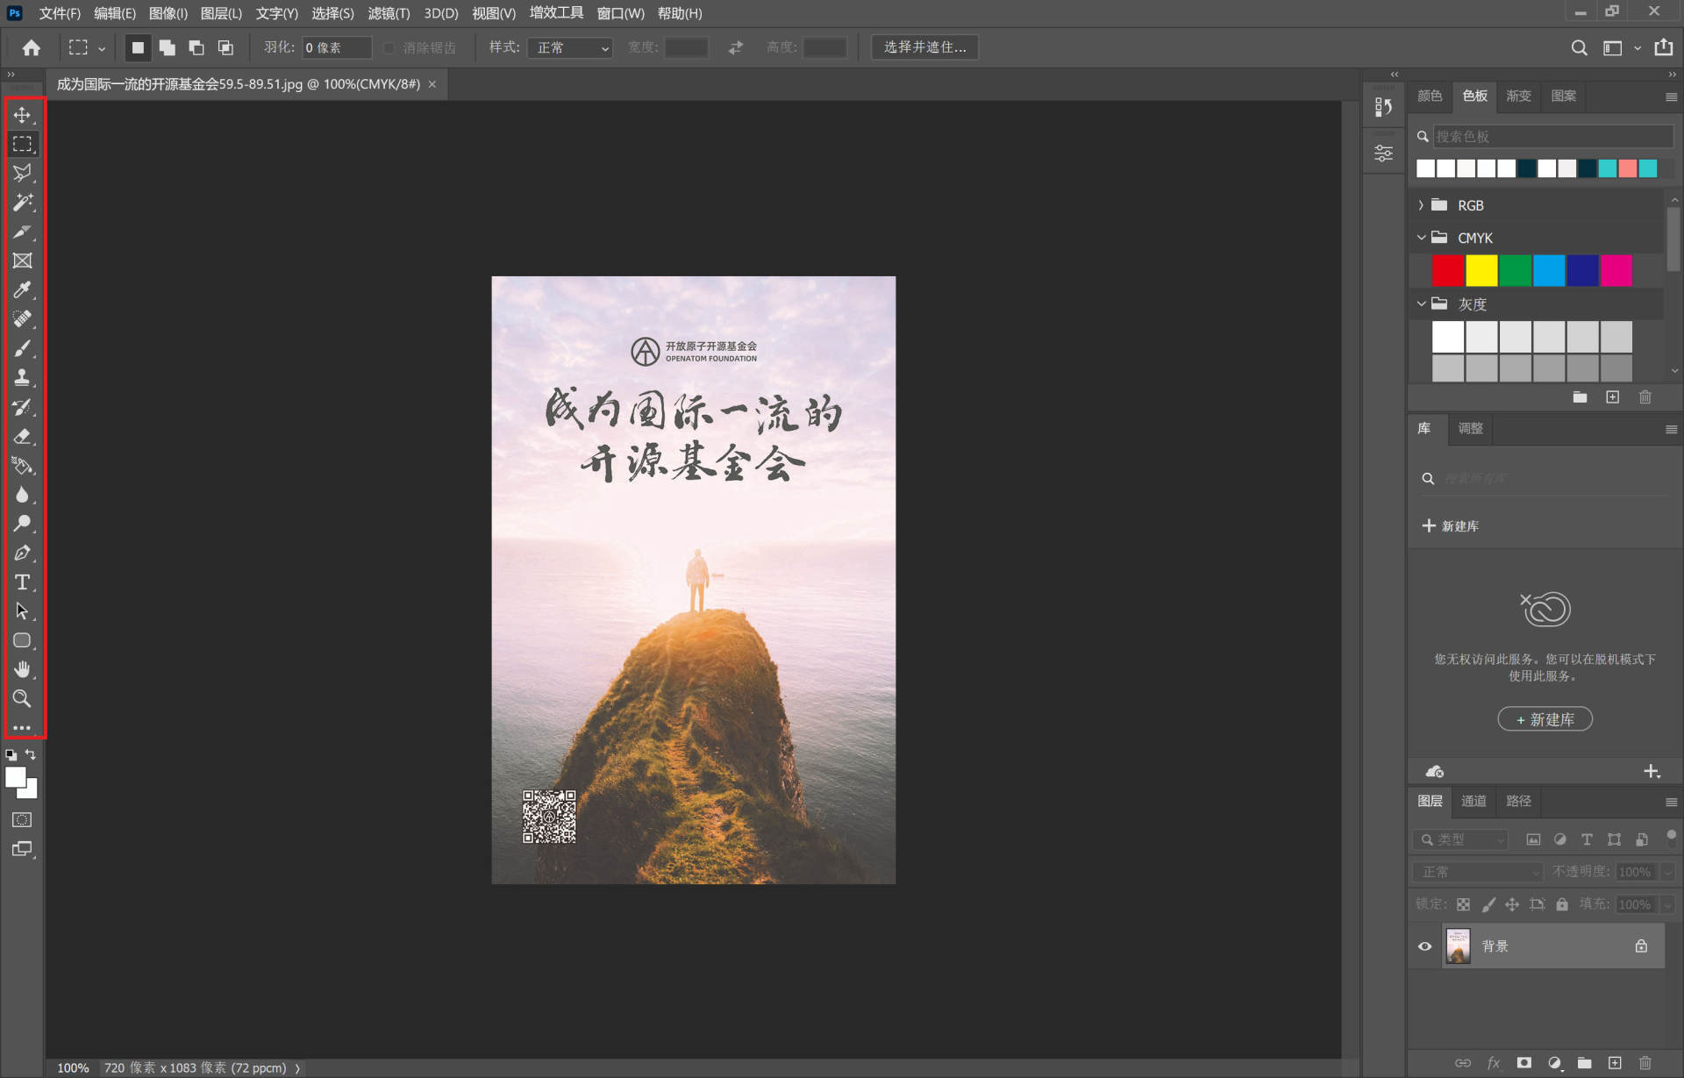The height and width of the screenshot is (1078, 1684).
Task: Select the Eraser tool
Action: click(x=22, y=436)
